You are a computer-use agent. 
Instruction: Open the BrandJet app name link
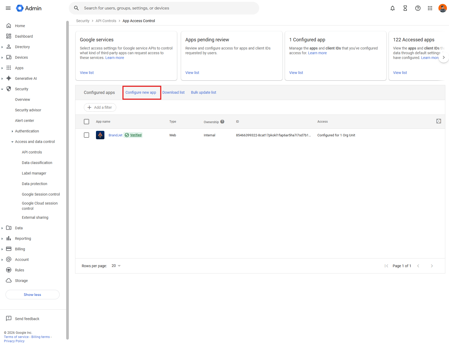tap(115, 135)
